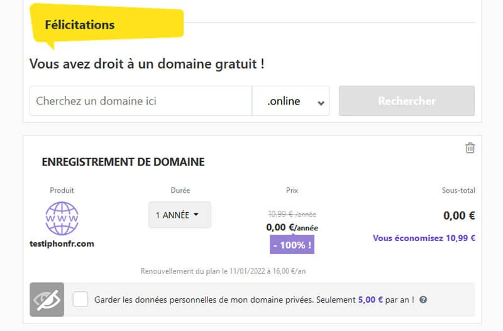Click the Prix column label

click(x=292, y=191)
